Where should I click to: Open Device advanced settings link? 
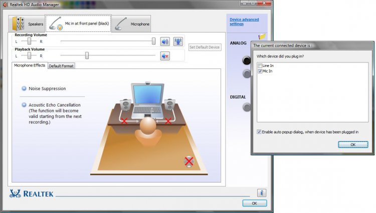pyautogui.click(x=244, y=21)
